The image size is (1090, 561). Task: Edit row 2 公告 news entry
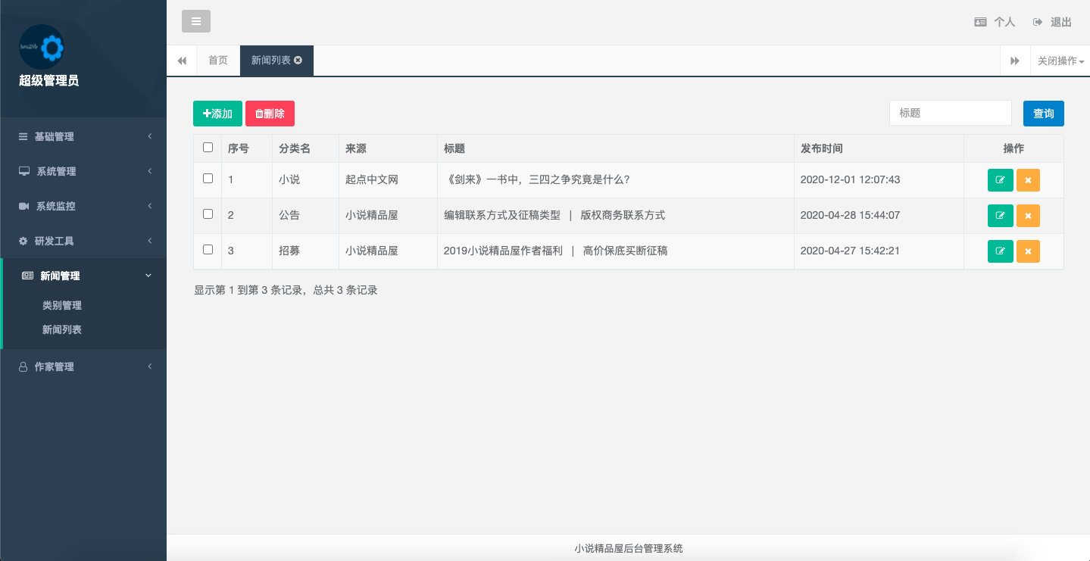point(1000,215)
